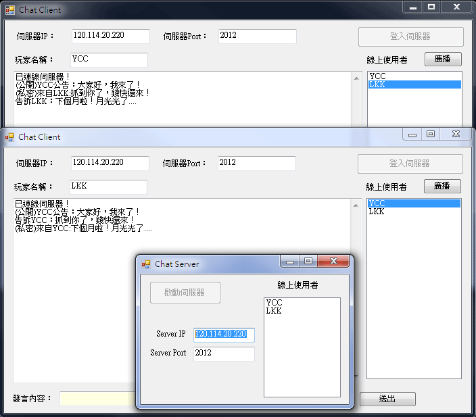Click the private message line 來自YCC in LKK log
The height and width of the screenshot is (417, 476).
tap(83, 228)
